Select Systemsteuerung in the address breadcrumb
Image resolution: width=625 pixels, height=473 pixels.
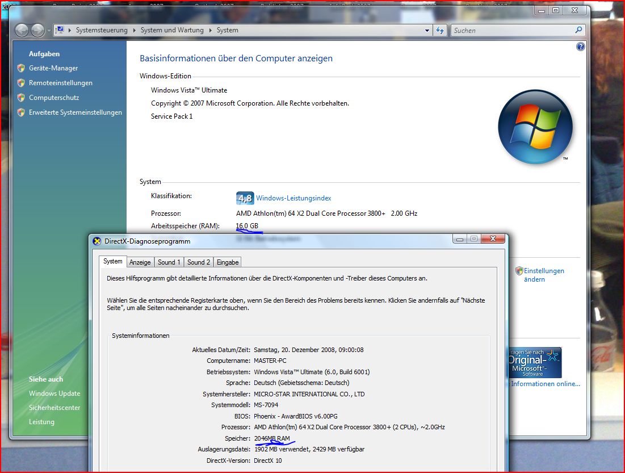(x=102, y=30)
